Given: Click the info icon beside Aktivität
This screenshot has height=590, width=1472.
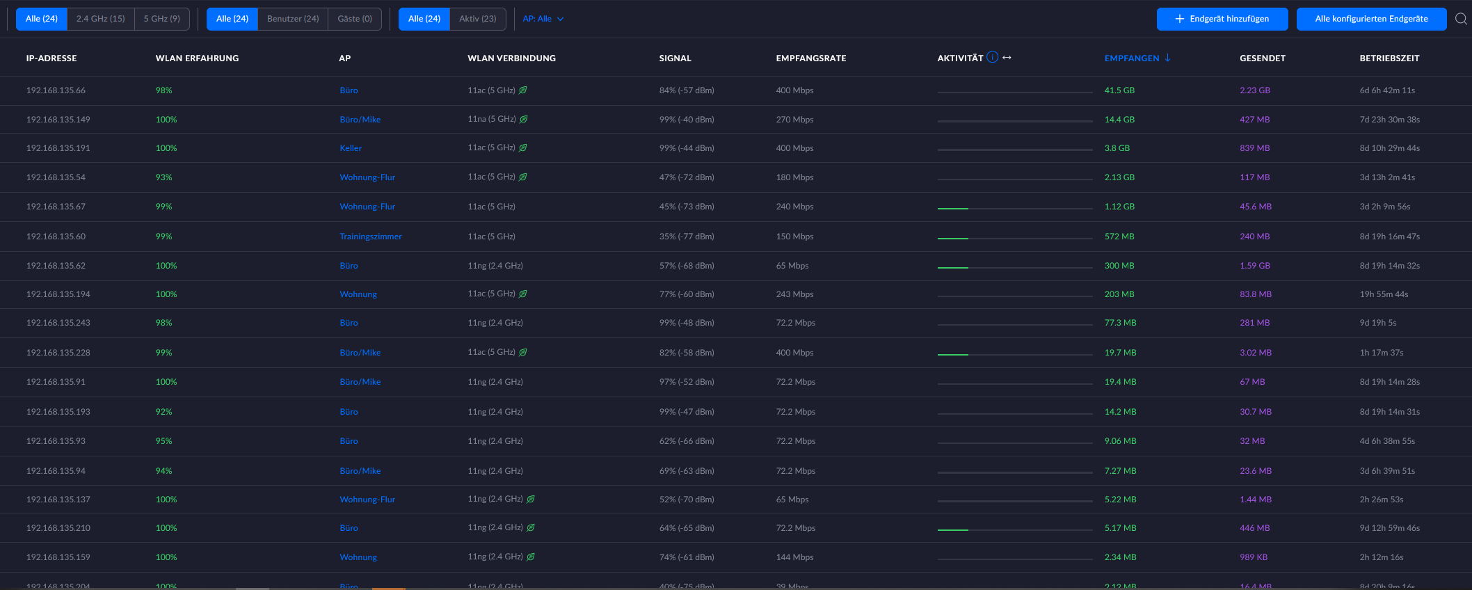Looking at the screenshot, I should point(992,57).
